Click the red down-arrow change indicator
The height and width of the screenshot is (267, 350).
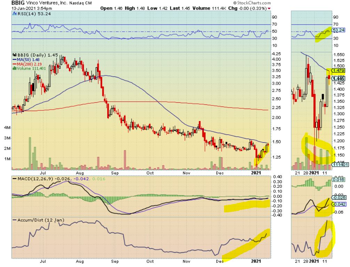coord(269,8)
